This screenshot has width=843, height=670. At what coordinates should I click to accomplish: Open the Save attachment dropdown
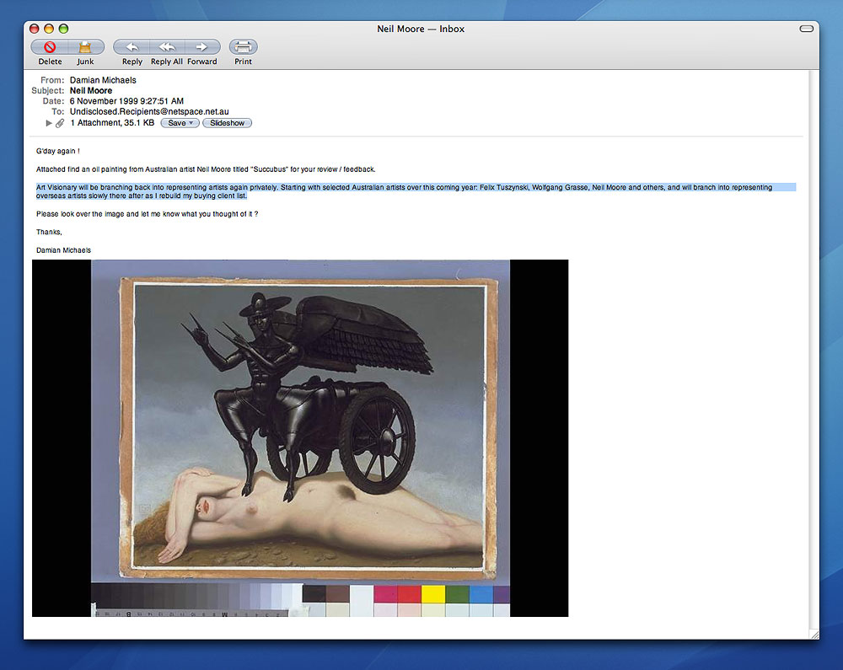tap(180, 123)
